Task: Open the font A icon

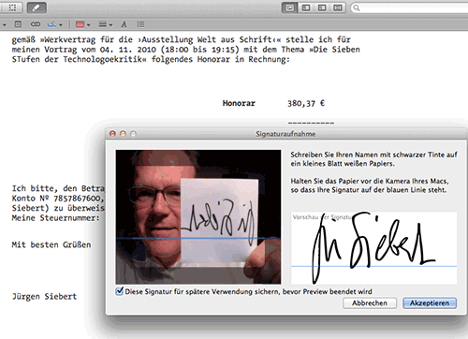Action: click(124, 24)
